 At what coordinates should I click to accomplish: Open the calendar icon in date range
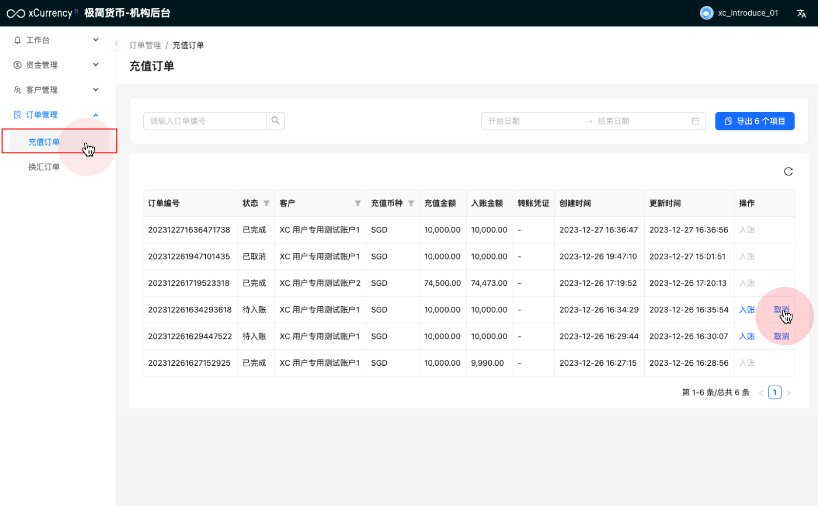[x=695, y=121]
